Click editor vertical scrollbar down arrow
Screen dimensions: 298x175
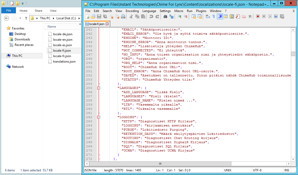click(x=293, y=159)
